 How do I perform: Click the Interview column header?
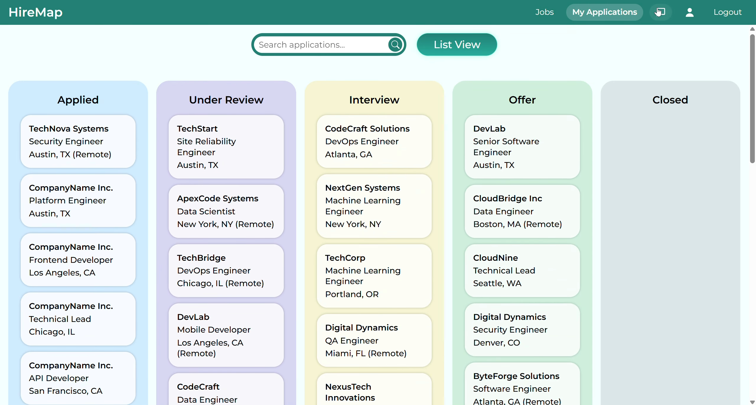(x=374, y=100)
